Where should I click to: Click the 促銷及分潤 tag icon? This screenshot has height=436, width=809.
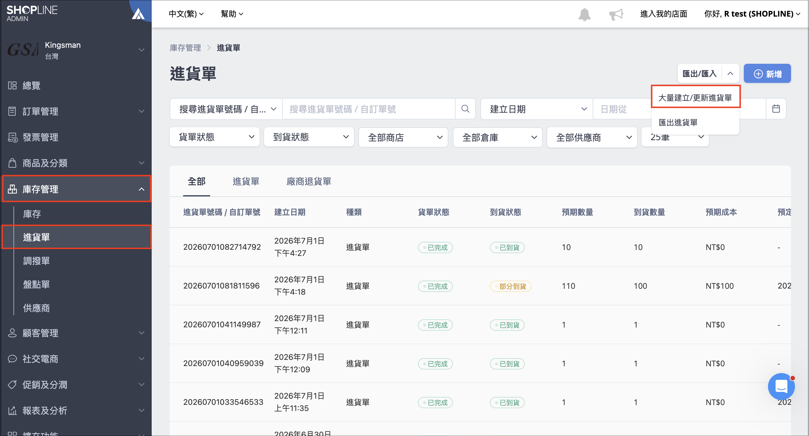(x=12, y=385)
